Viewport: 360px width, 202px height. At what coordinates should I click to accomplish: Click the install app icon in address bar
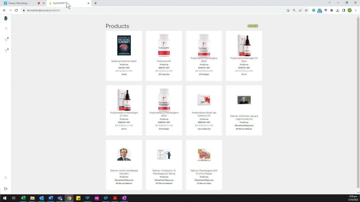click(288, 10)
